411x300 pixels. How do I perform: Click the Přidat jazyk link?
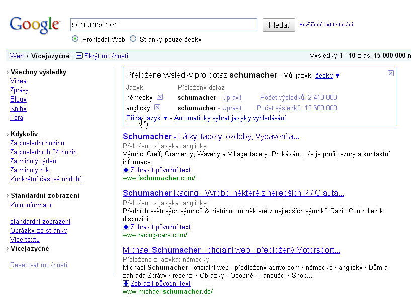click(x=144, y=118)
